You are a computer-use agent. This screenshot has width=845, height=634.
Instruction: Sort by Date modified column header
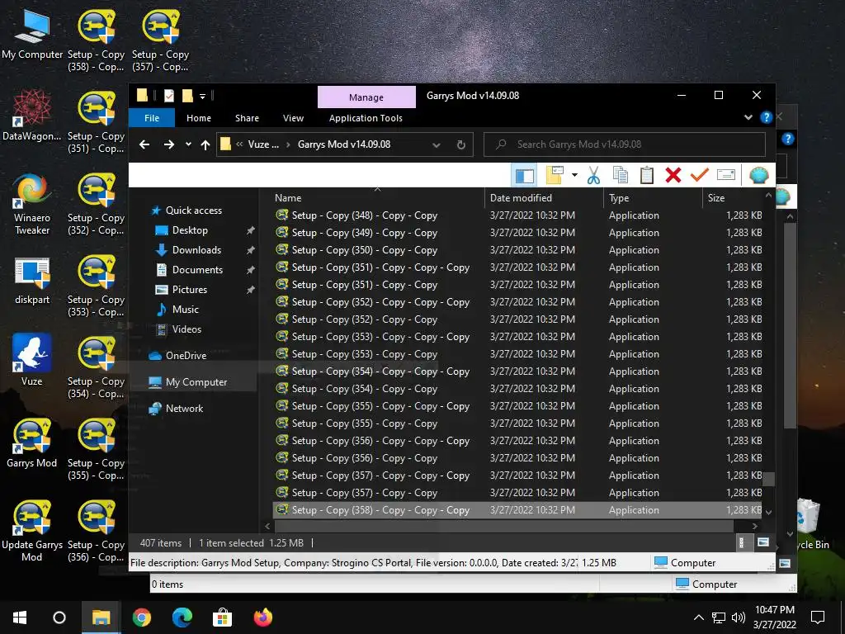point(545,198)
